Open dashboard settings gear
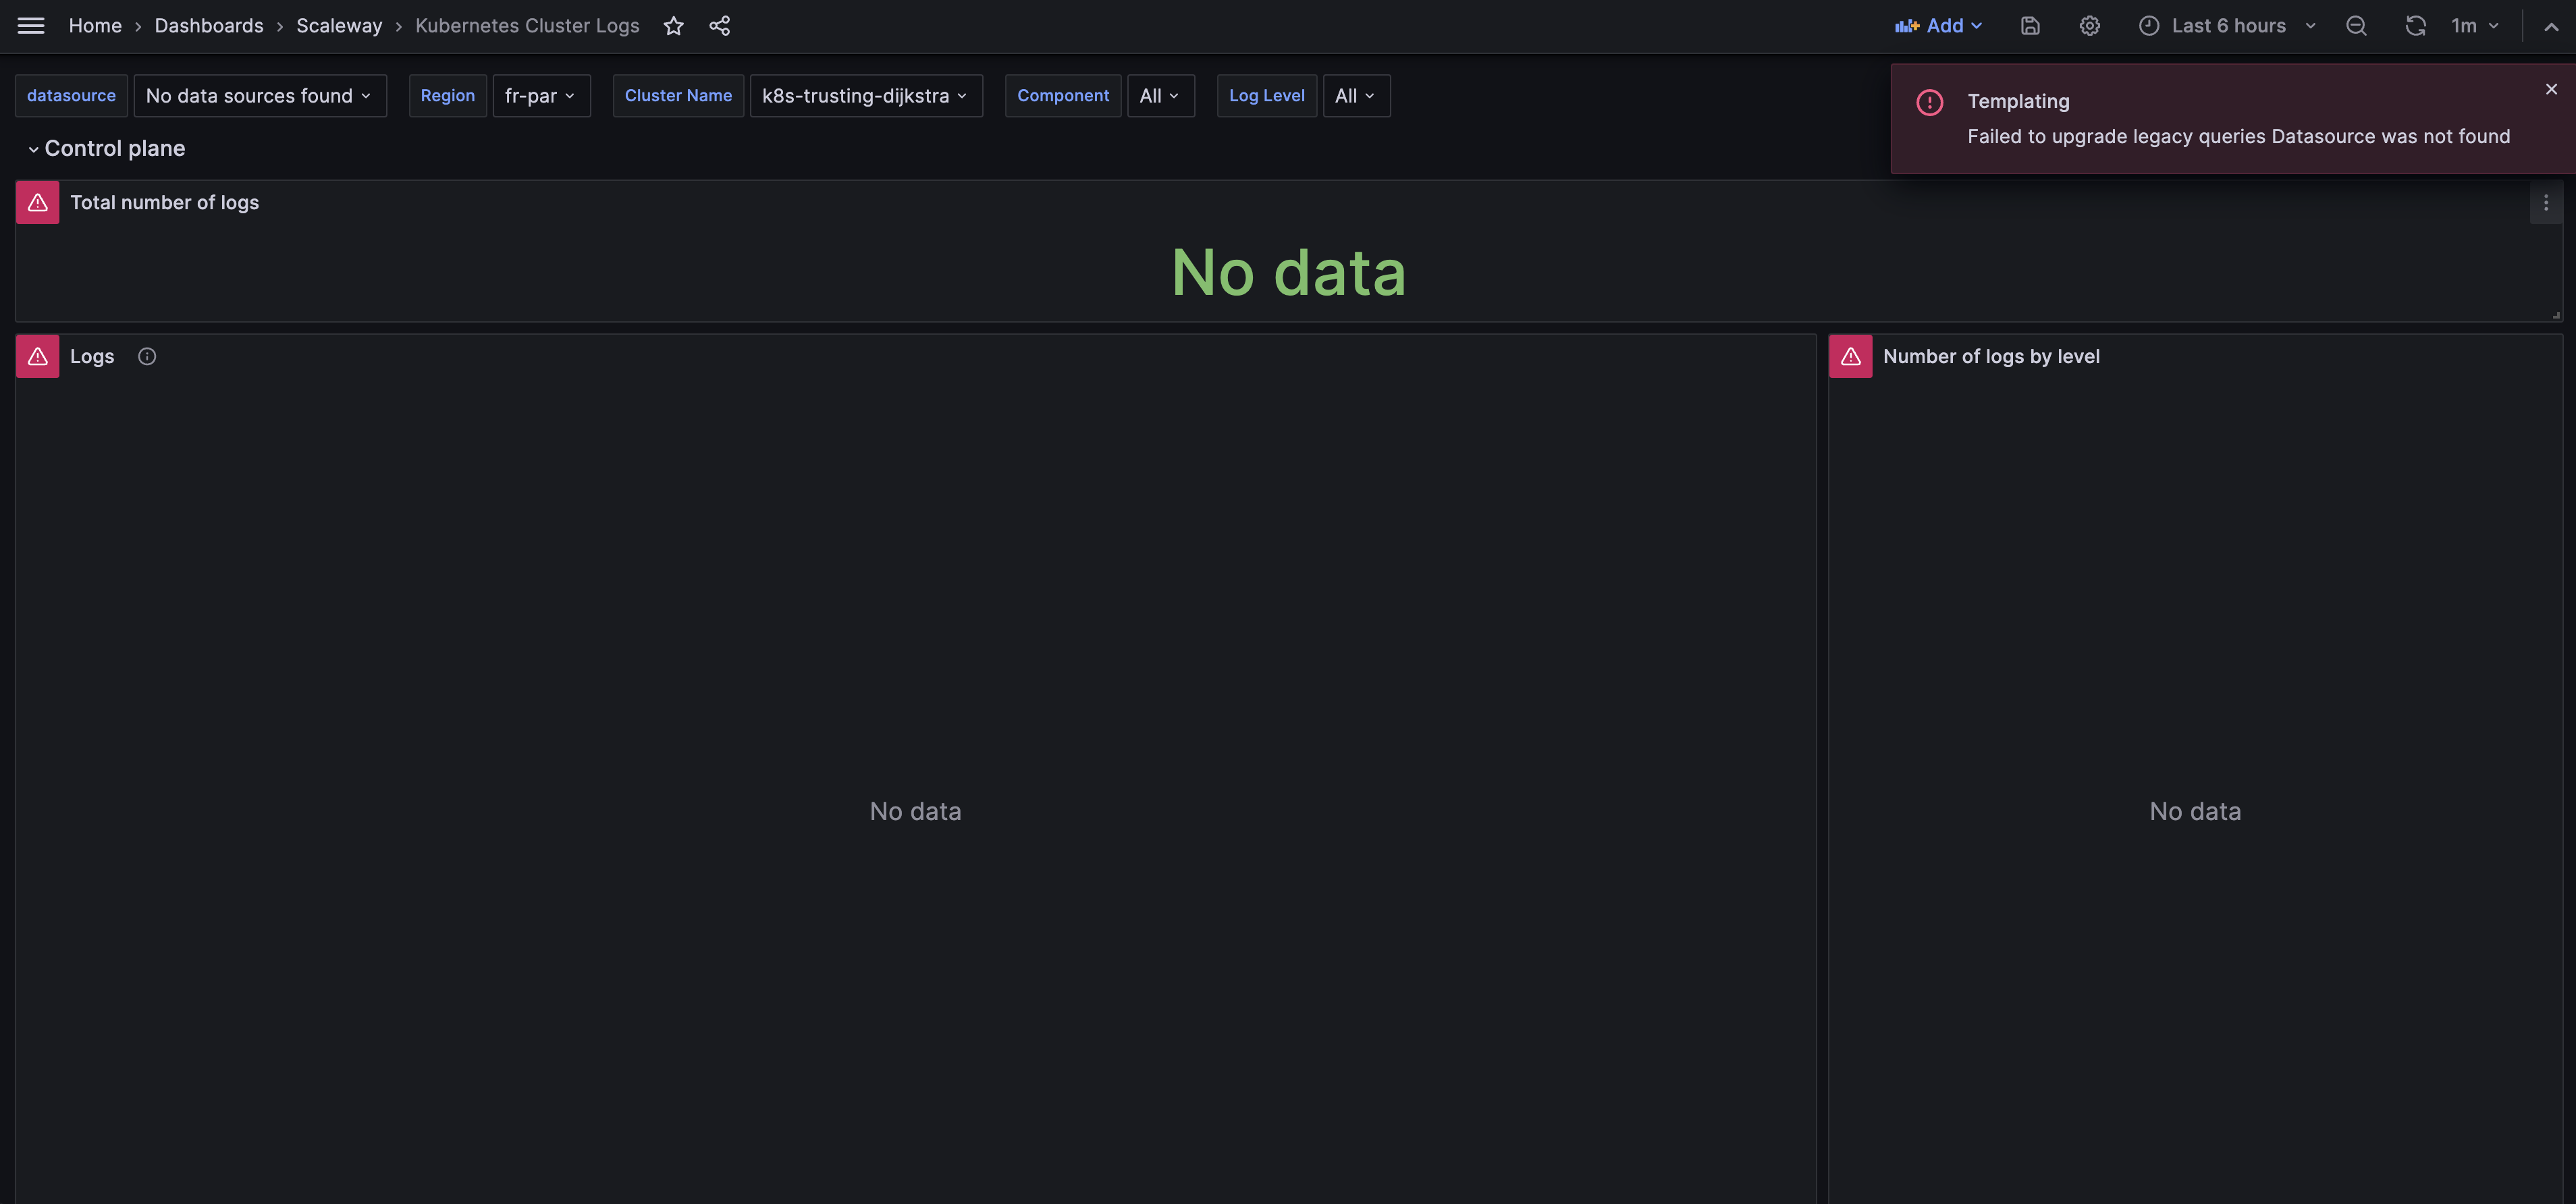Image resolution: width=2576 pixels, height=1204 pixels. 2090,26
